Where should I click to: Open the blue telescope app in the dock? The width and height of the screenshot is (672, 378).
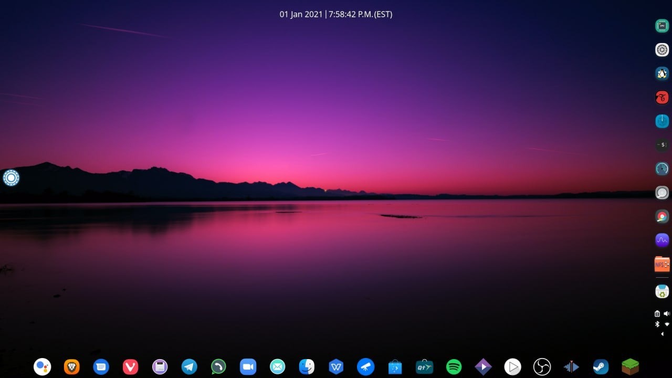[365, 366]
